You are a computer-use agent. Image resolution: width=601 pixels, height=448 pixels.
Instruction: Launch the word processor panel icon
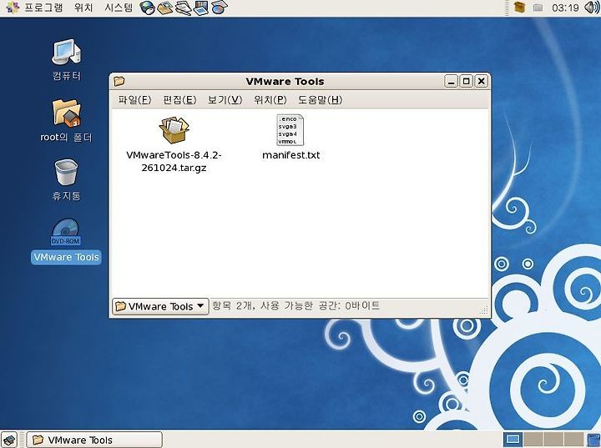click(183, 8)
